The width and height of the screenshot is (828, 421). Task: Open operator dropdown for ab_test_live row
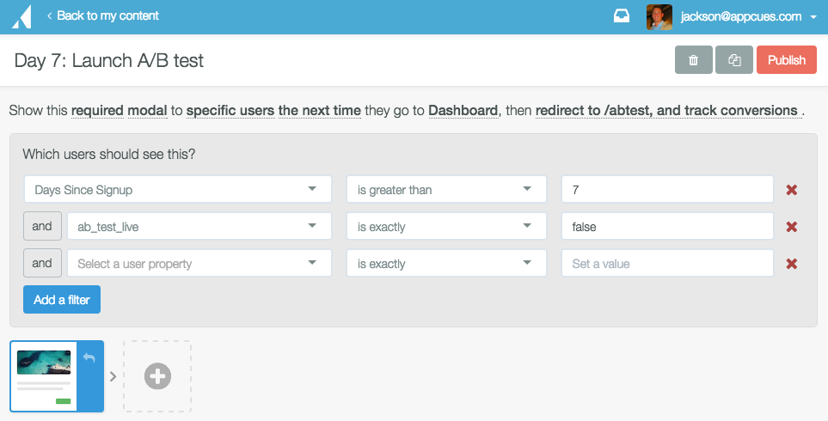tap(446, 226)
